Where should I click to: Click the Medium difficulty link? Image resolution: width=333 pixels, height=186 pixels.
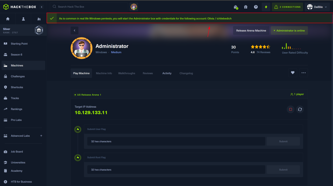(x=116, y=52)
